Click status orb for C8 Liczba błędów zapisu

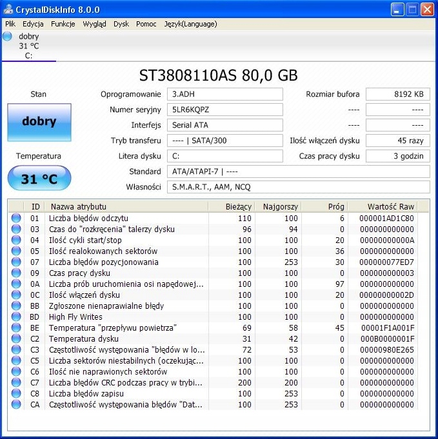16,393
